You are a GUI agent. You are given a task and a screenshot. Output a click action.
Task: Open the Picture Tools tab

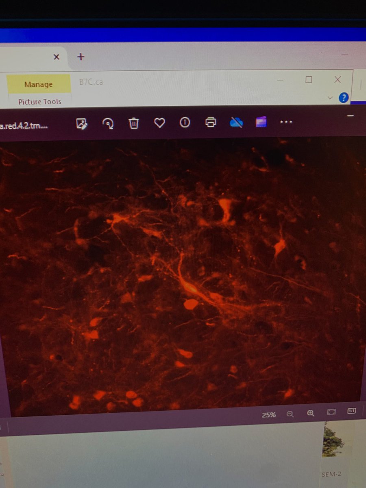[39, 102]
